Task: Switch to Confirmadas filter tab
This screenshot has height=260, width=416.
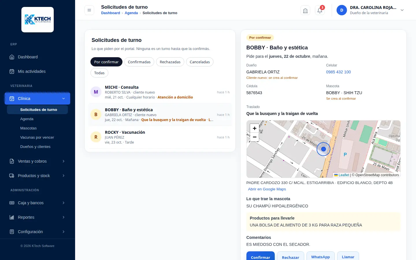Action: coord(139,62)
